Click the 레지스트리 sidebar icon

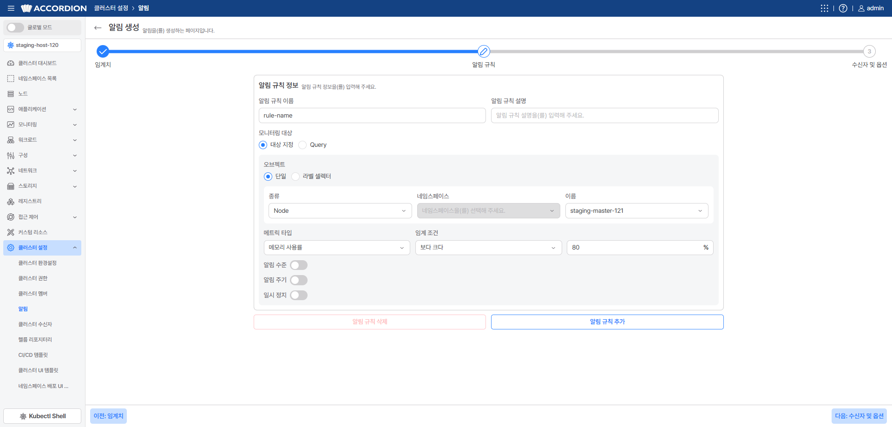coord(11,201)
